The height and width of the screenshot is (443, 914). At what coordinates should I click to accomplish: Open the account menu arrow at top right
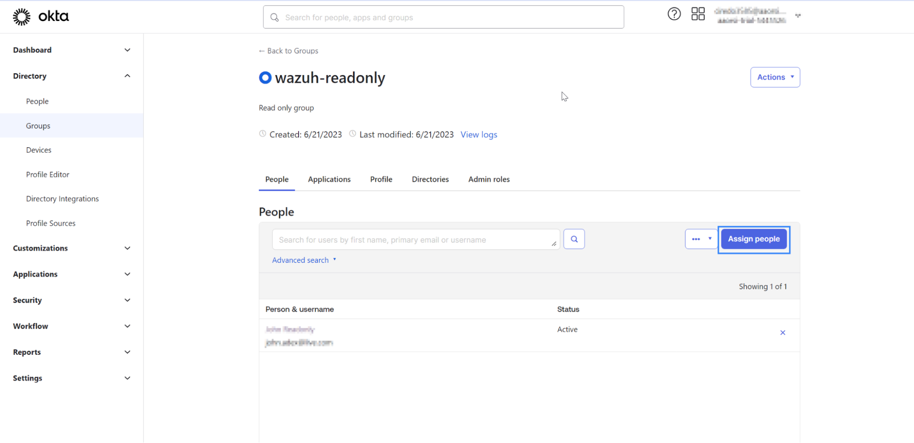(798, 16)
